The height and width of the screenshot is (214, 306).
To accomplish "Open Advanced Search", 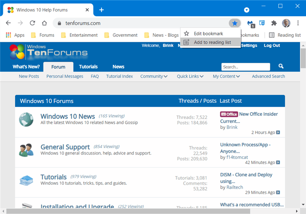I will (x=268, y=76).
